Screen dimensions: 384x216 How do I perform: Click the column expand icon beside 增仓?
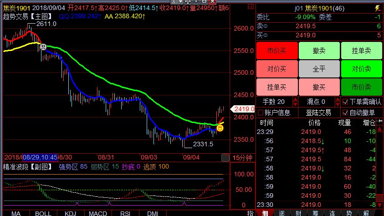point(379,121)
